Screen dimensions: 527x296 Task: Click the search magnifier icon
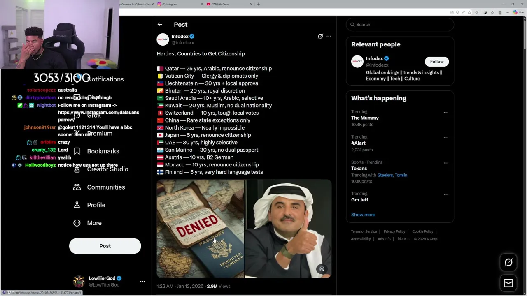point(352,25)
